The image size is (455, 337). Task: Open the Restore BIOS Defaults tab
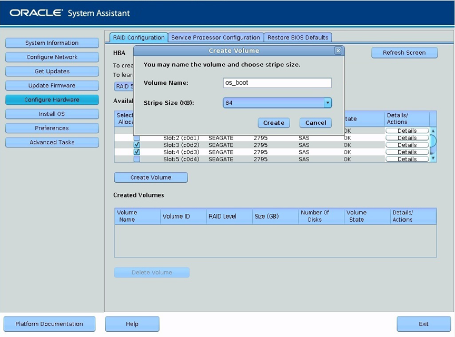coord(298,38)
